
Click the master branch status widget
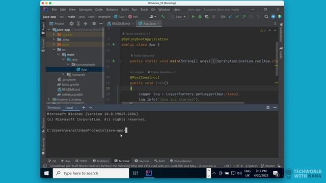tap(268, 166)
